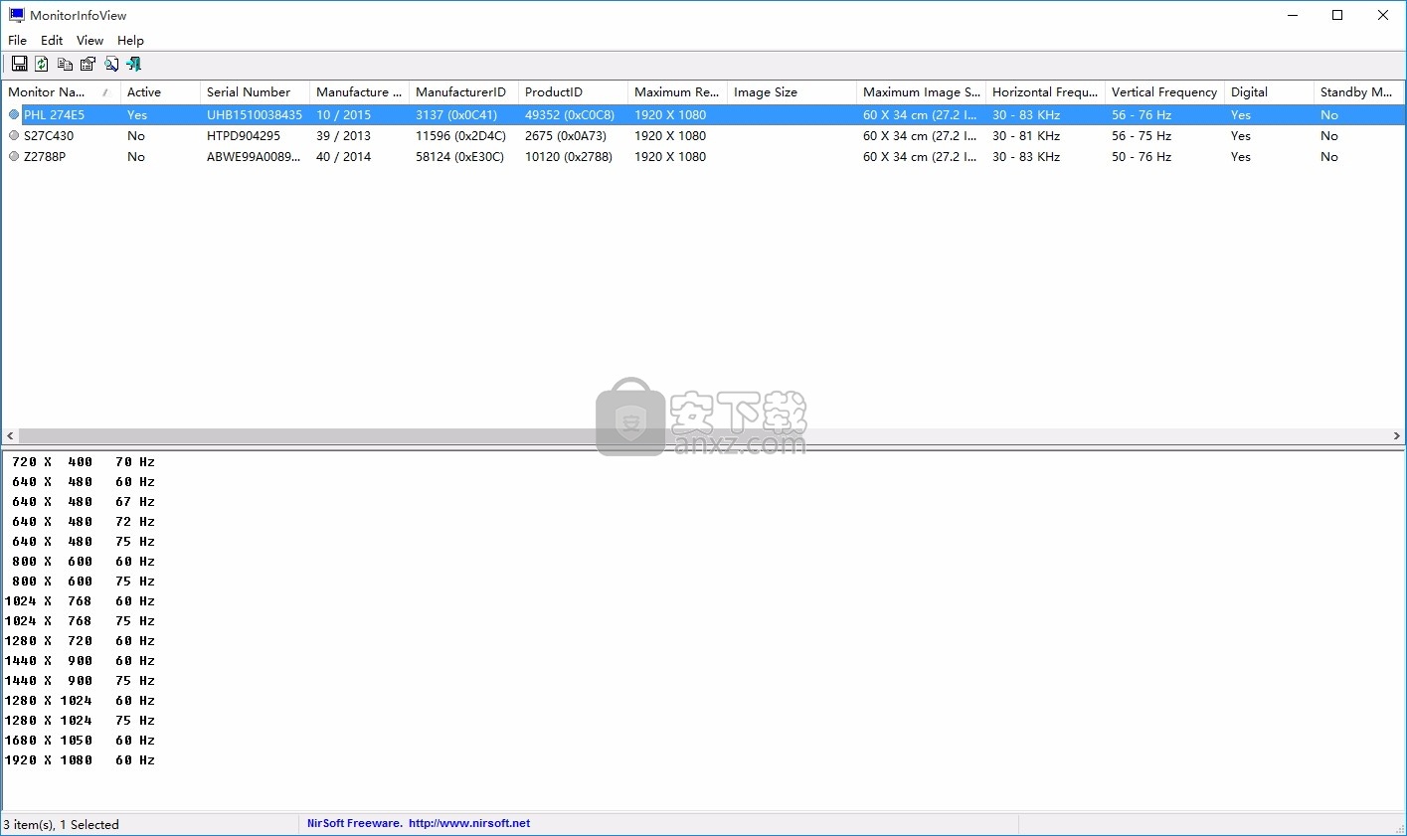The width and height of the screenshot is (1407, 836).
Task: Open the File menu
Action: (x=18, y=40)
